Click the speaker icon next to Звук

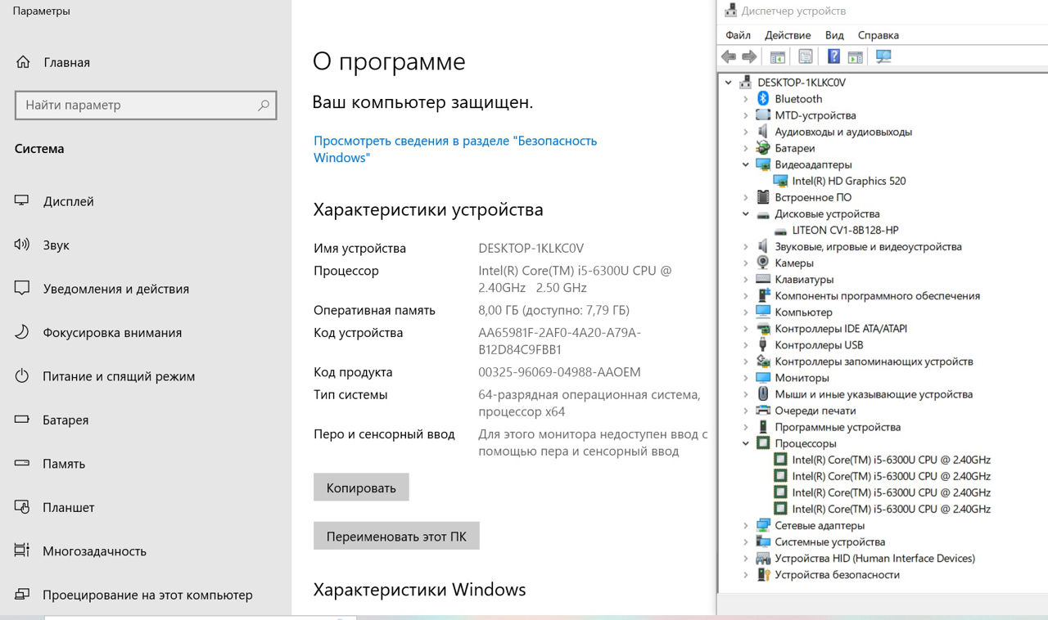[22, 245]
